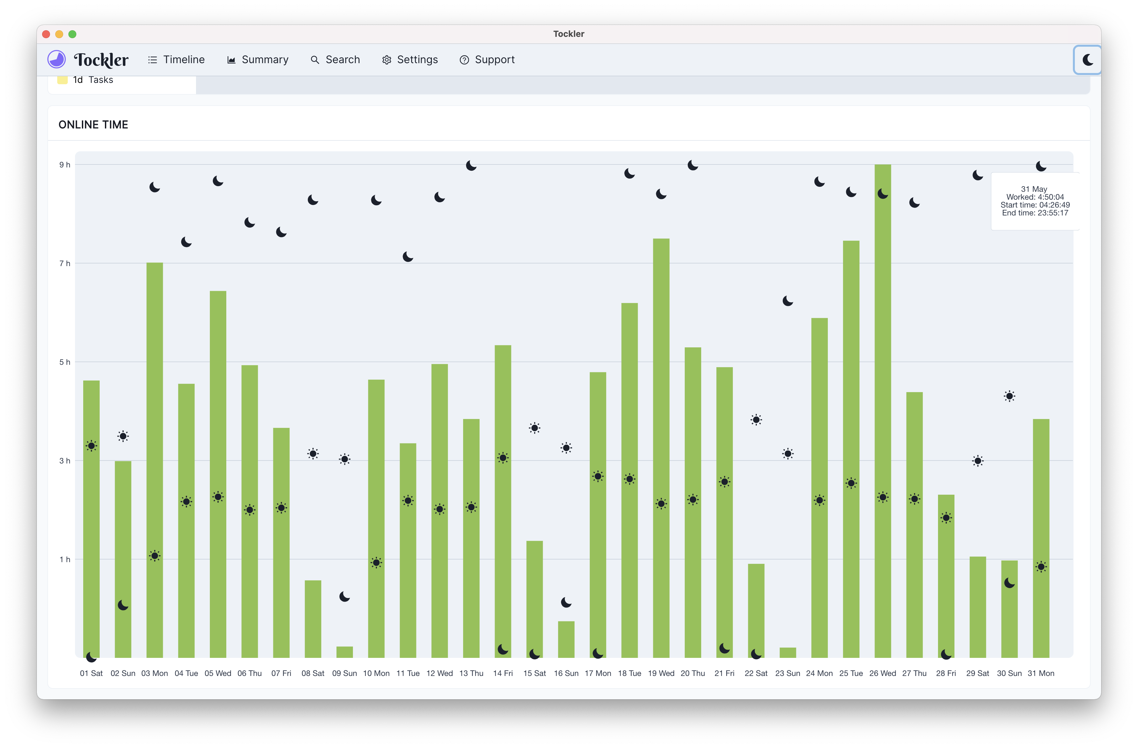Viewport: 1138px width, 748px height.
Task: Toggle dark mode with the moon button
Action: (1087, 60)
